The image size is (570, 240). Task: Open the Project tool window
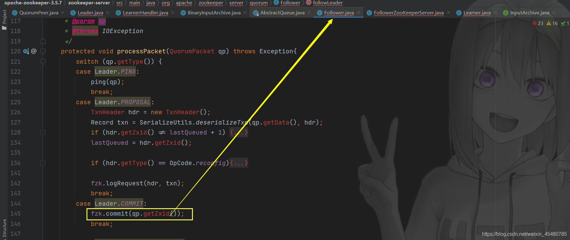coord(4,19)
